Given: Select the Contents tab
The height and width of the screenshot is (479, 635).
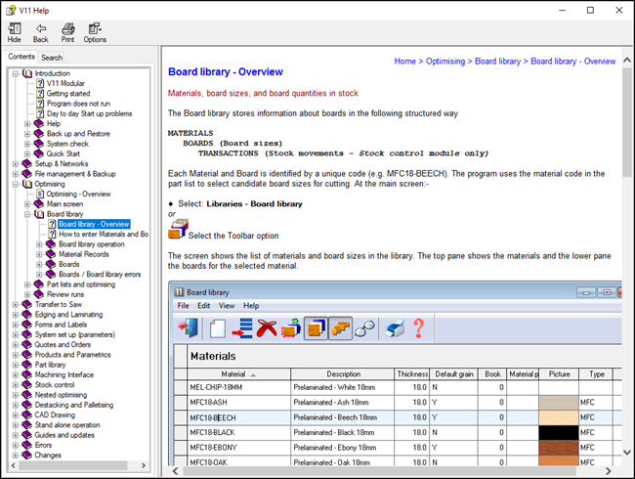Looking at the screenshot, I should 21,57.
